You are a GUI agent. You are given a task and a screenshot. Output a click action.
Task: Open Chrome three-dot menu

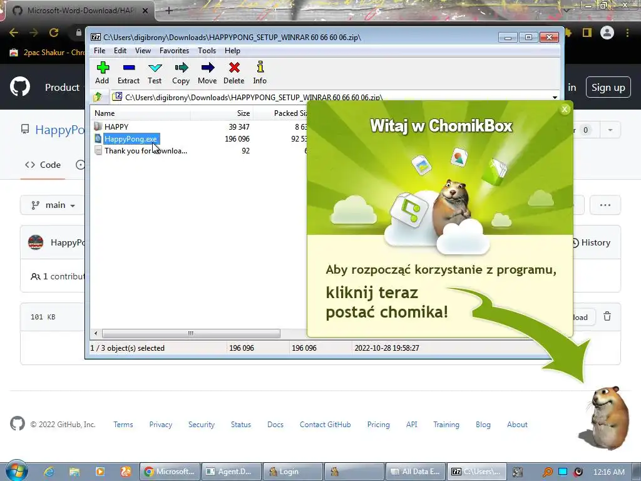pyautogui.click(x=627, y=33)
